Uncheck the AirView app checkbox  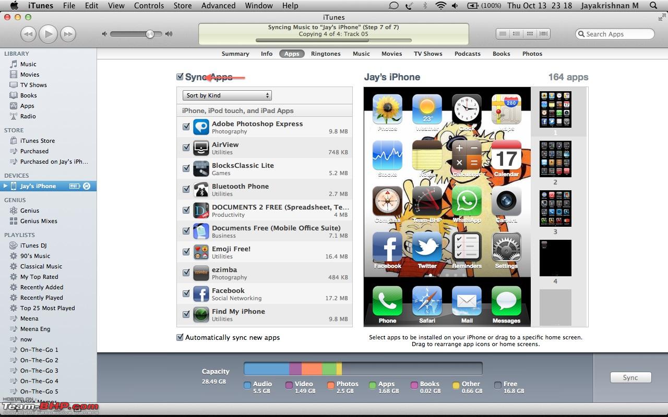tap(186, 148)
